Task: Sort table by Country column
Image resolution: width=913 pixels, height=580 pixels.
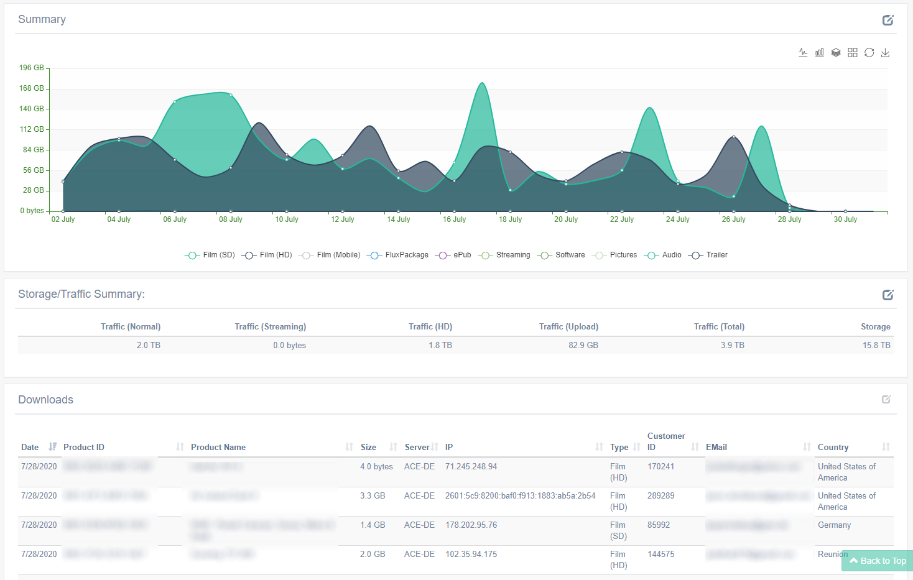Action: pyautogui.click(x=833, y=447)
